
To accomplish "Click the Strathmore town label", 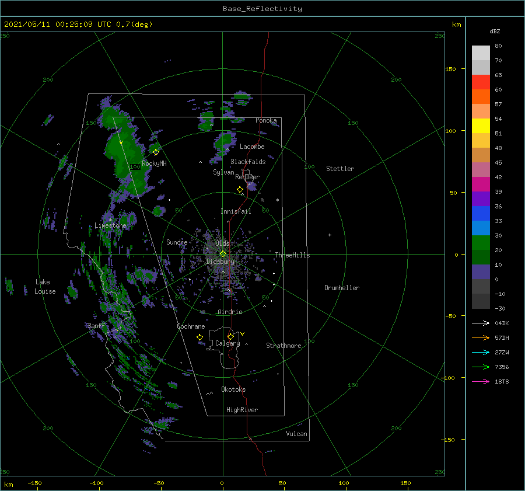I will point(283,346).
